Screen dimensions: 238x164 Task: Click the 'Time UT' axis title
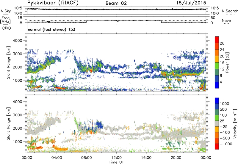point(116,162)
